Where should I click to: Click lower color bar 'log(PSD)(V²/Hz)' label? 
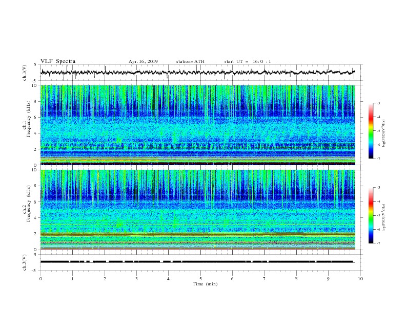(384, 218)
